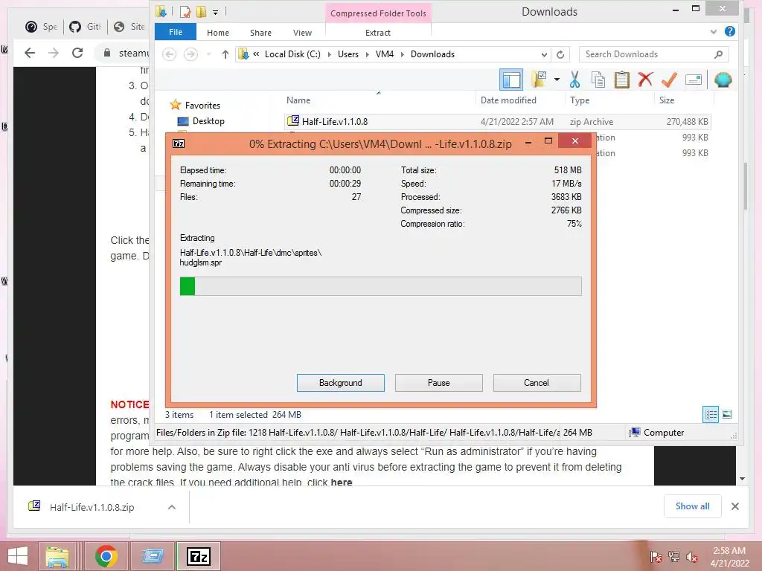
Task: Click the Forward arrow in Explorer
Action: tap(190, 54)
